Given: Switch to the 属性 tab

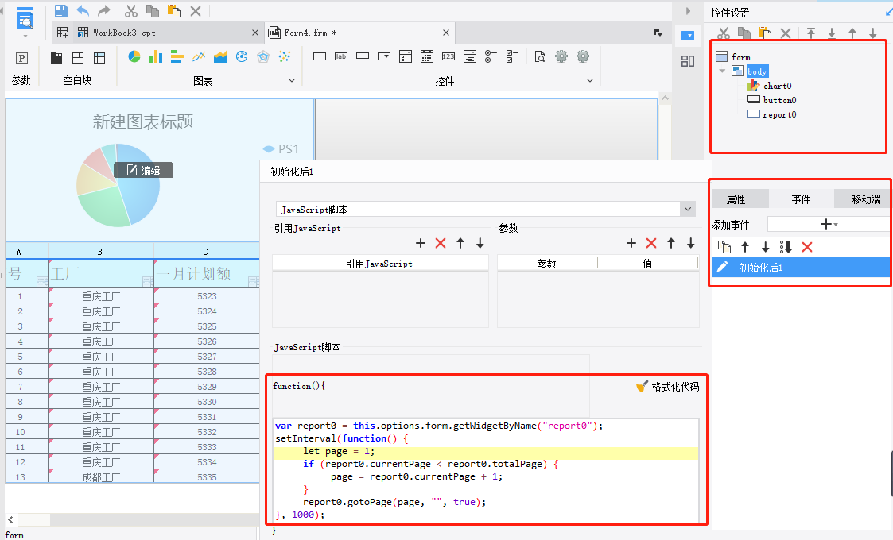Looking at the screenshot, I should [736, 199].
